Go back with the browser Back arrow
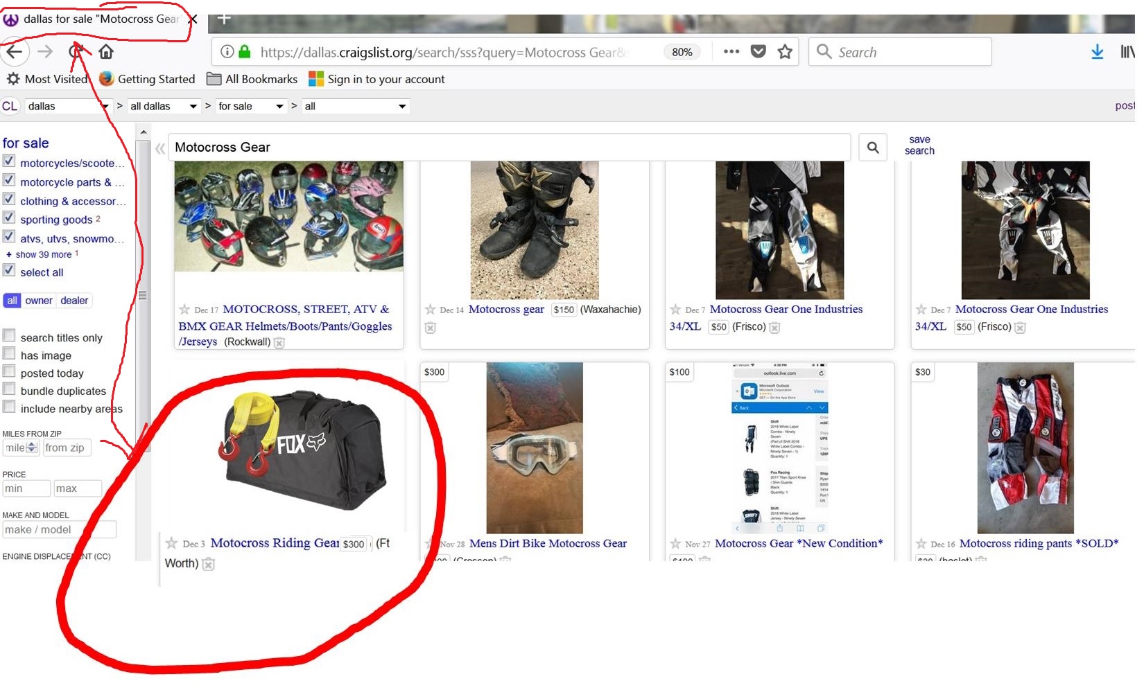 coord(14,51)
